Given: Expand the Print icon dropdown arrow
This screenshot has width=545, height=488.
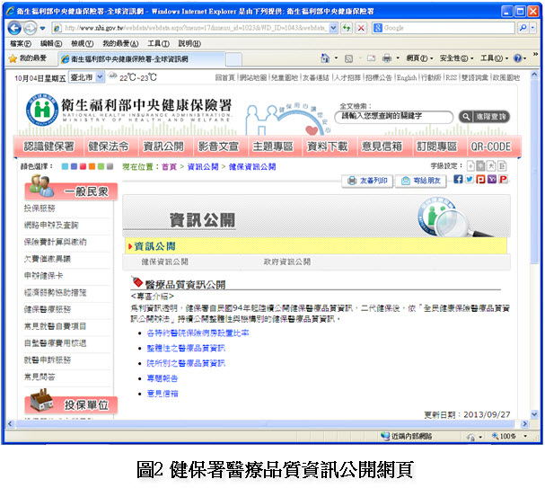Looking at the screenshot, I should click(398, 58).
